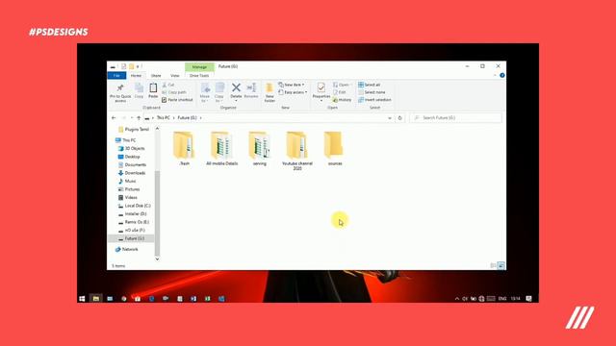Image resolution: width=616 pixels, height=346 pixels.
Task: Refresh the Future (G:) folder view
Action: [400, 117]
